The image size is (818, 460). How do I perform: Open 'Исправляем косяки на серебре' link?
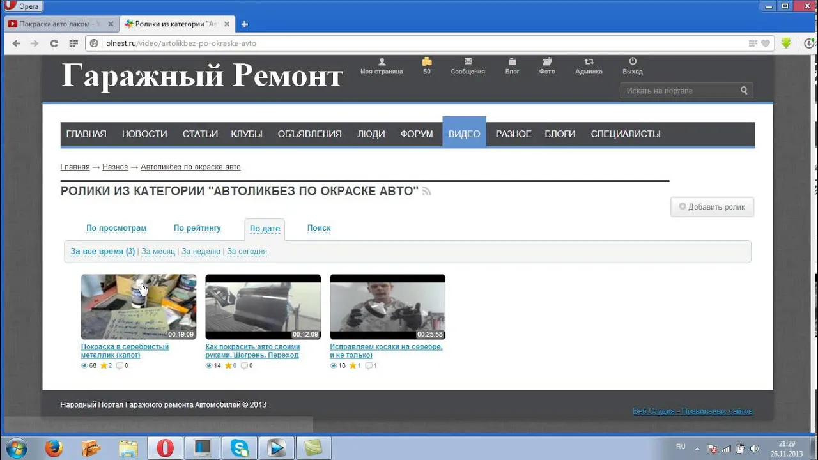[x=386, y=351]
